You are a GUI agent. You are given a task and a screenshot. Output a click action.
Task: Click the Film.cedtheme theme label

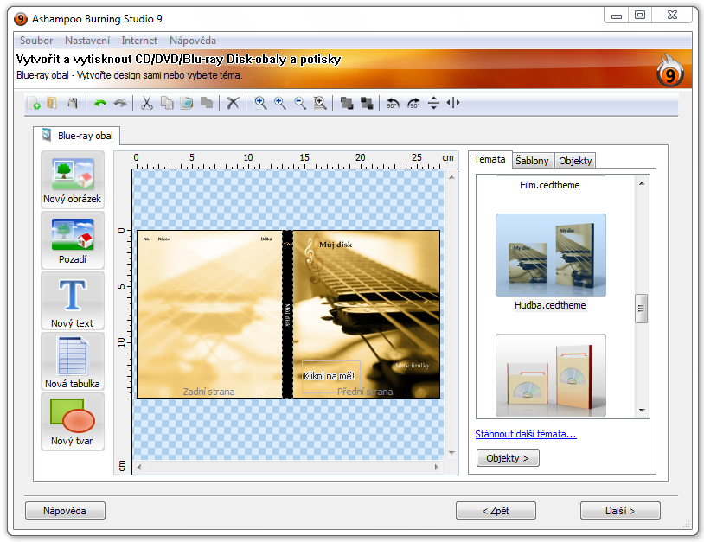click(x=549, y=185)
